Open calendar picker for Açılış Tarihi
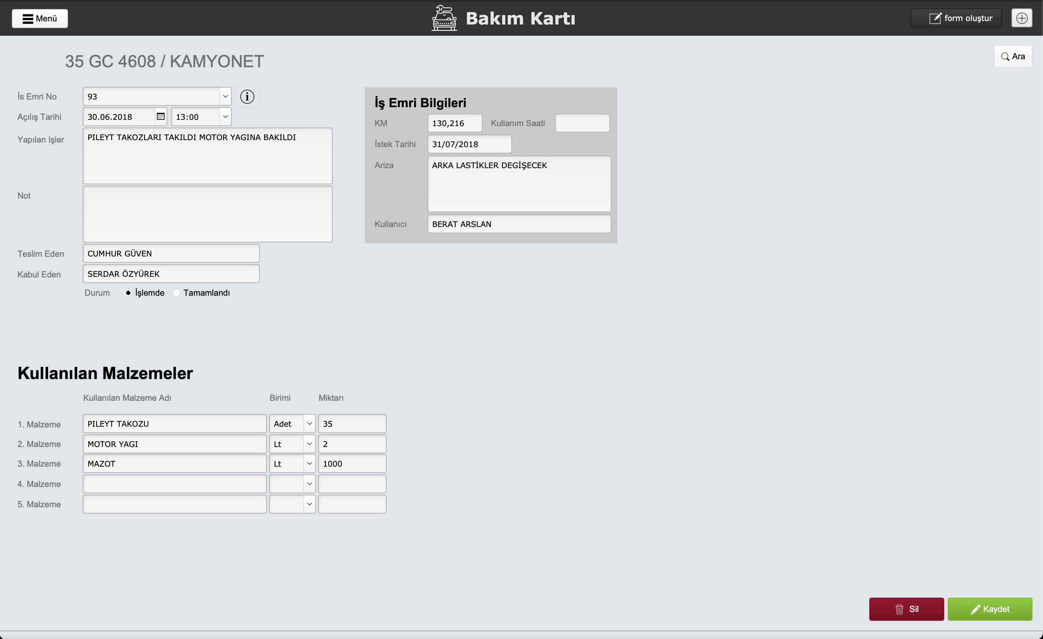Screen dimensions: 1043x639 pyautogui.click(x=161, y=116)
